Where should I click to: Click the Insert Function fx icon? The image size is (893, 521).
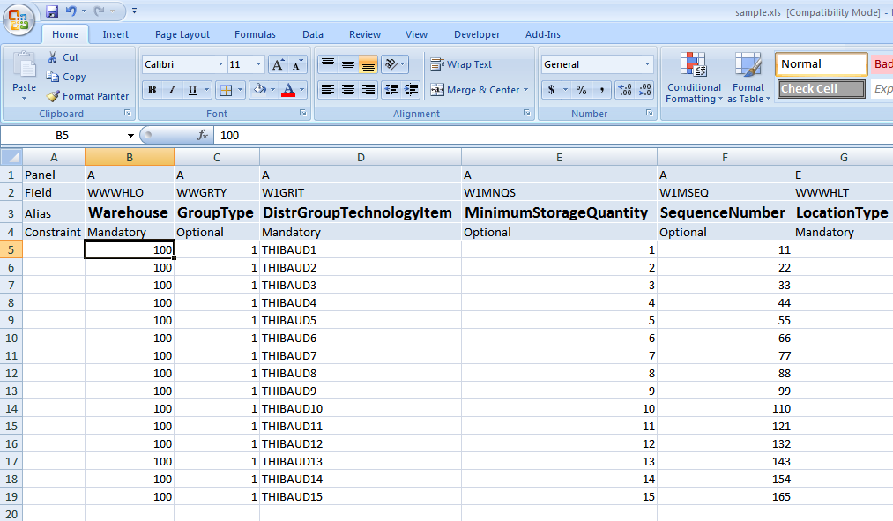[202, 135]
